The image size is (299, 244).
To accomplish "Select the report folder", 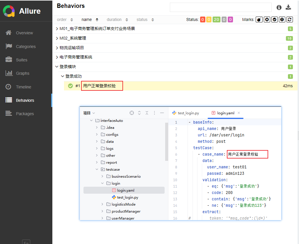I will 112,162.
